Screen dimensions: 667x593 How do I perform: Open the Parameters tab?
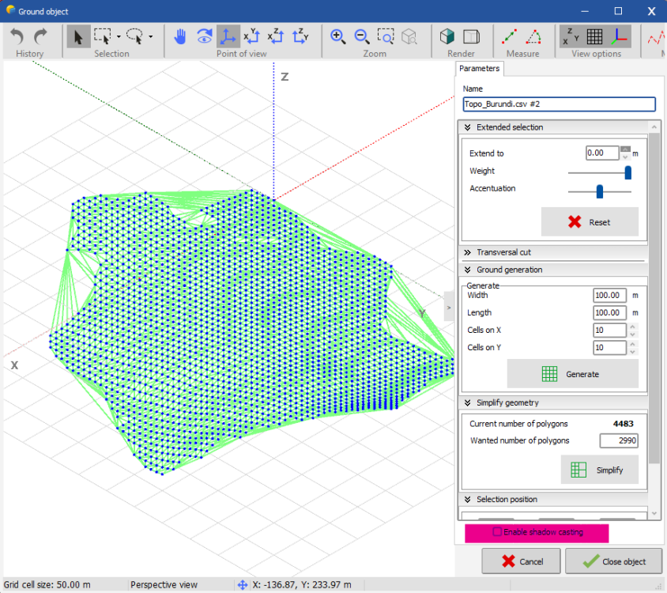point(479,69)
